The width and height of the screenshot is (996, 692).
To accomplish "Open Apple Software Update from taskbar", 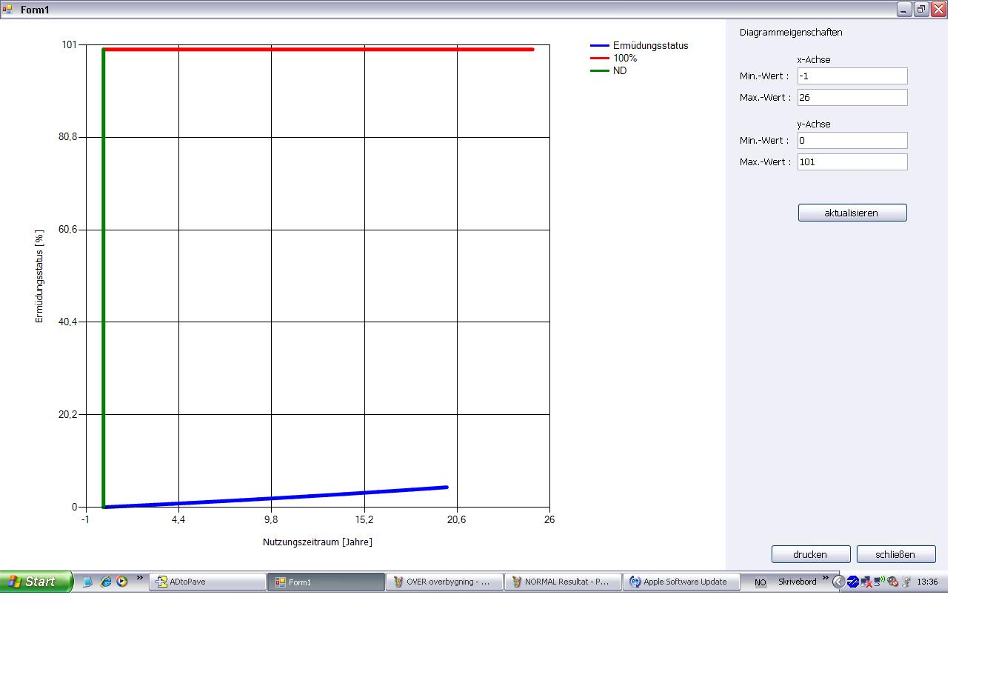I will pos(681,582).
